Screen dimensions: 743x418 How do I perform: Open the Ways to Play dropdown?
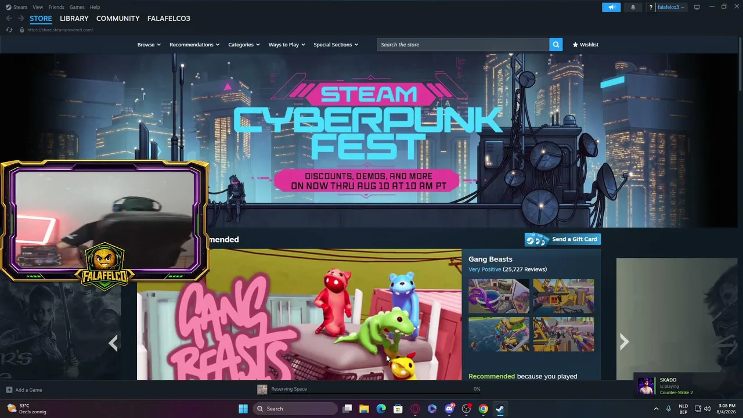(287, 45)
